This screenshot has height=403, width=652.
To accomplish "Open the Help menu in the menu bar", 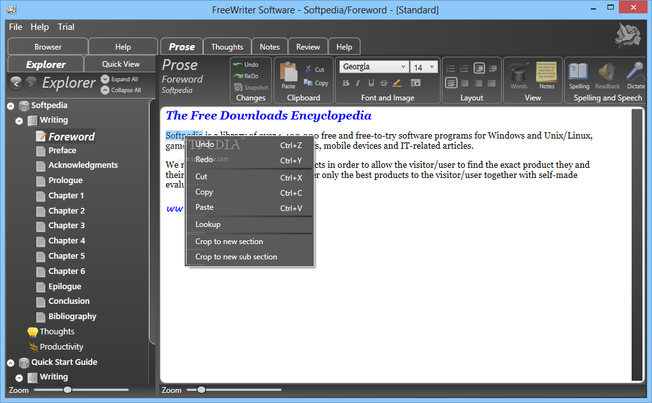I will point(39,27).
